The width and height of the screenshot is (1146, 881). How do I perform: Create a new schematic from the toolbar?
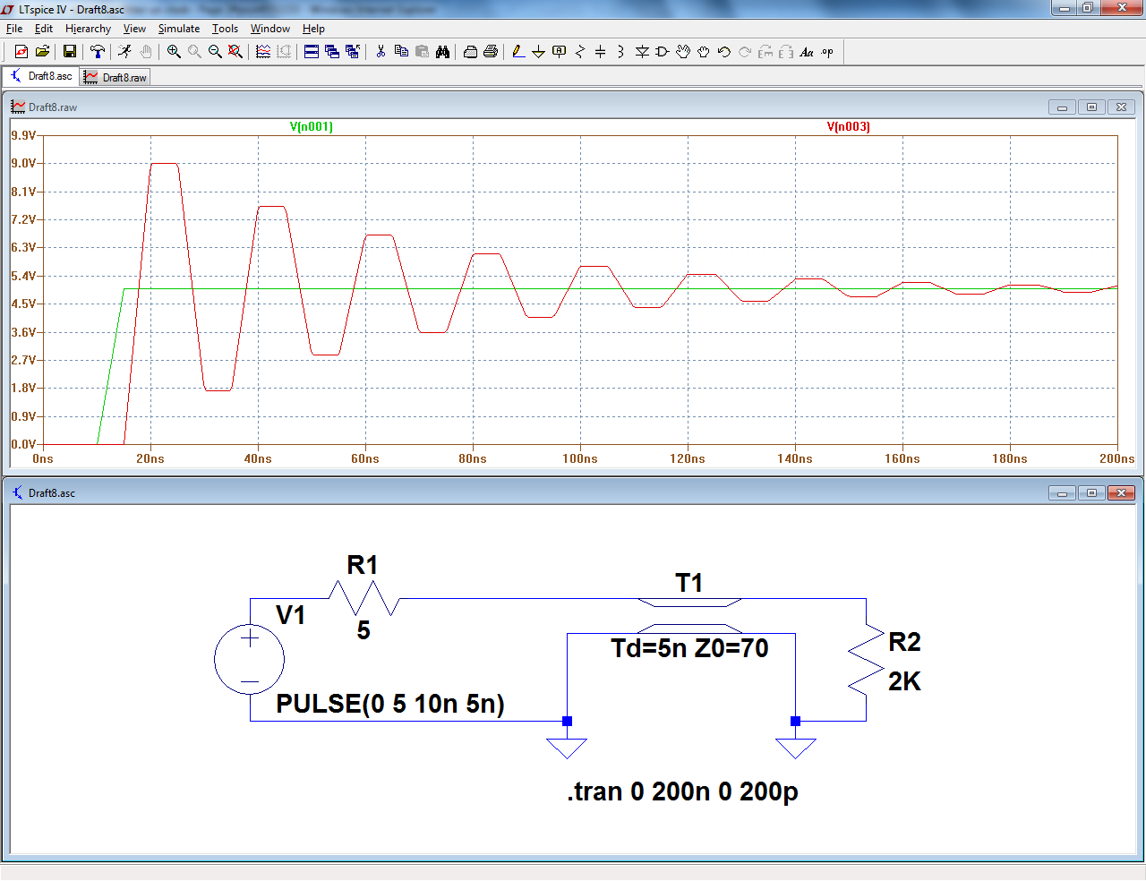pos(21,52)
